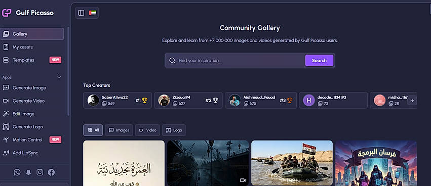Open the Arabic calligraphy image thumbnail
Viewport: 431px width, 186px height.
tap(124, 163)
